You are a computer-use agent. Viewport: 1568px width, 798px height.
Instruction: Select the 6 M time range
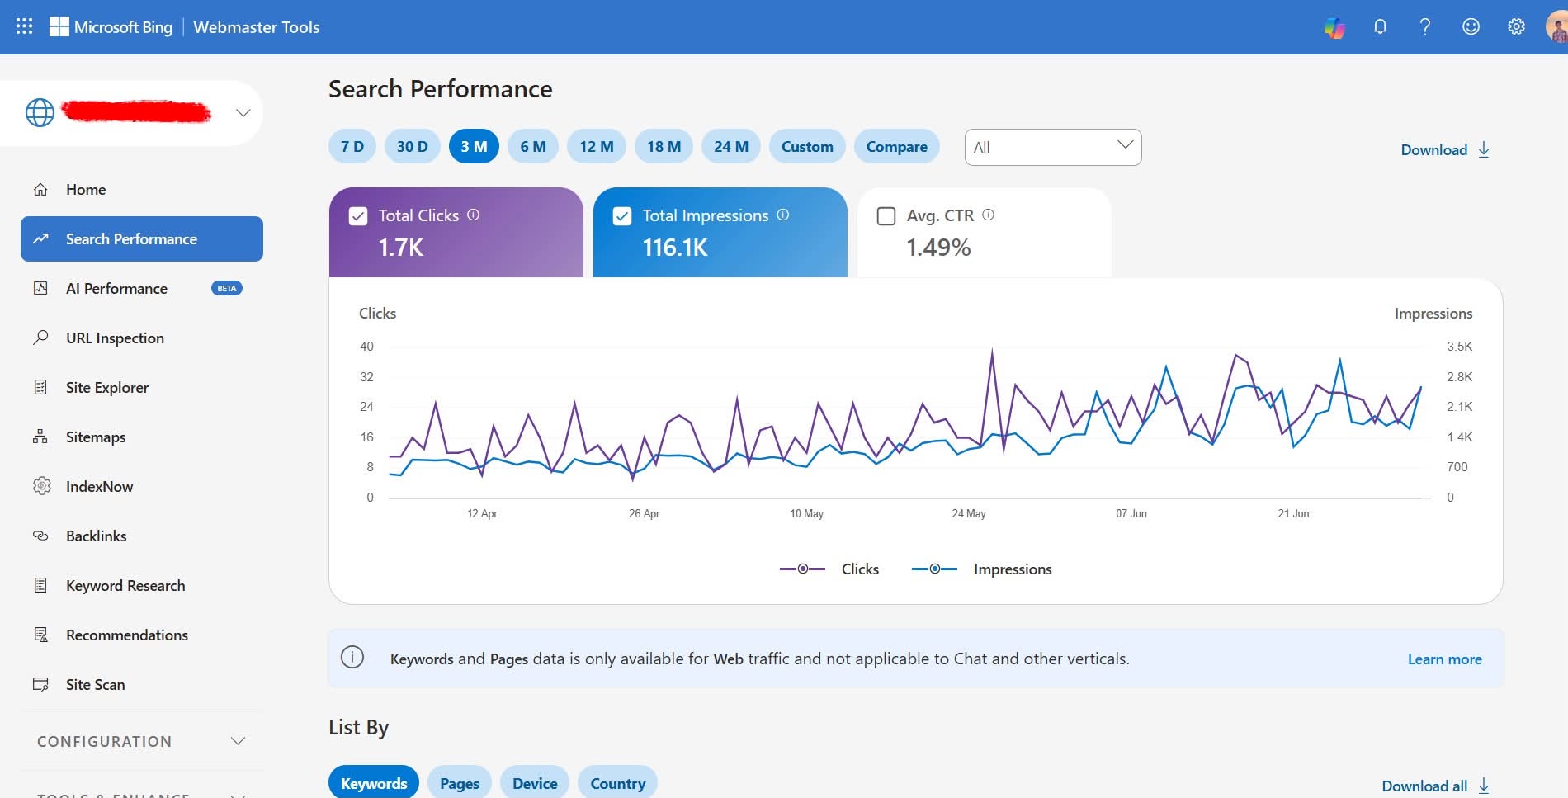coord(533,146)
